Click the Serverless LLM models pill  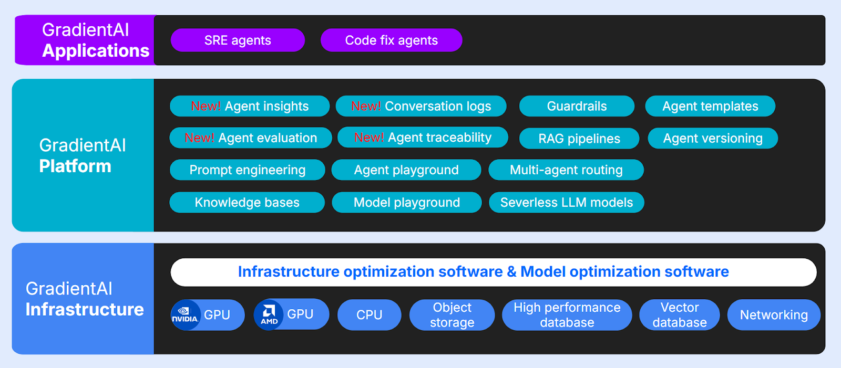click(566, 203)
